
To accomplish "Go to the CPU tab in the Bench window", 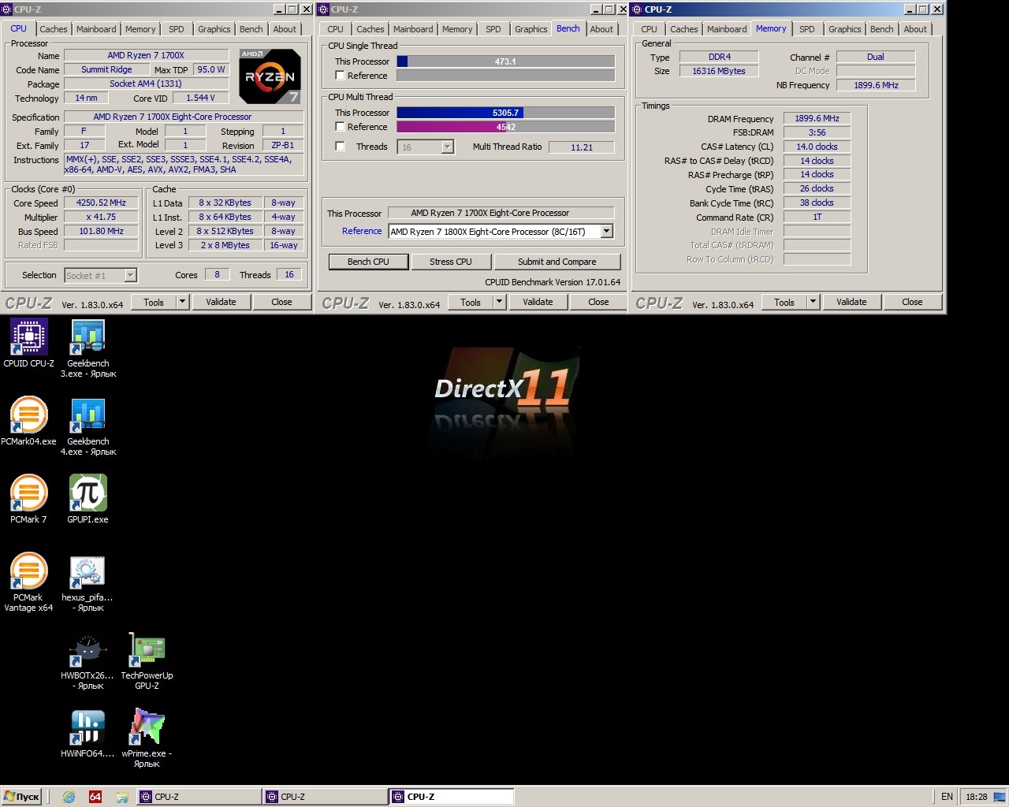I will pos(336,29).
